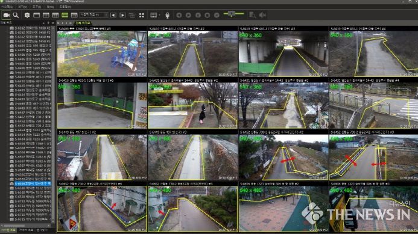Open the user-defined layout dropdown
The height and width of the screenshot is (234, 418).
[x=94, y=15]
